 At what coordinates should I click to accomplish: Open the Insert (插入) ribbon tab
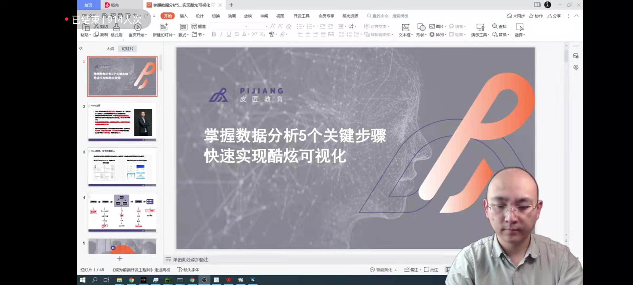pyautogui.click(x=184, y=16)
